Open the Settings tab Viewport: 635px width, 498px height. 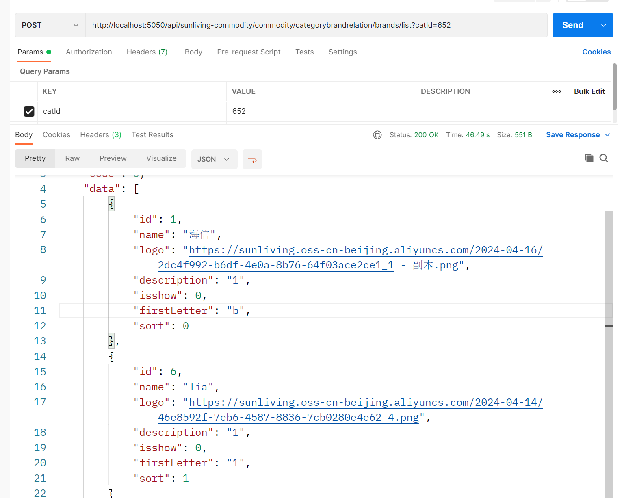[x=342, y=52]
